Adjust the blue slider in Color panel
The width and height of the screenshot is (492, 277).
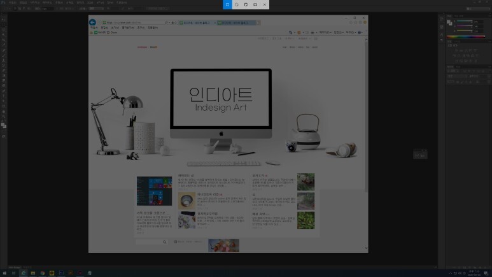coord(465,31)
